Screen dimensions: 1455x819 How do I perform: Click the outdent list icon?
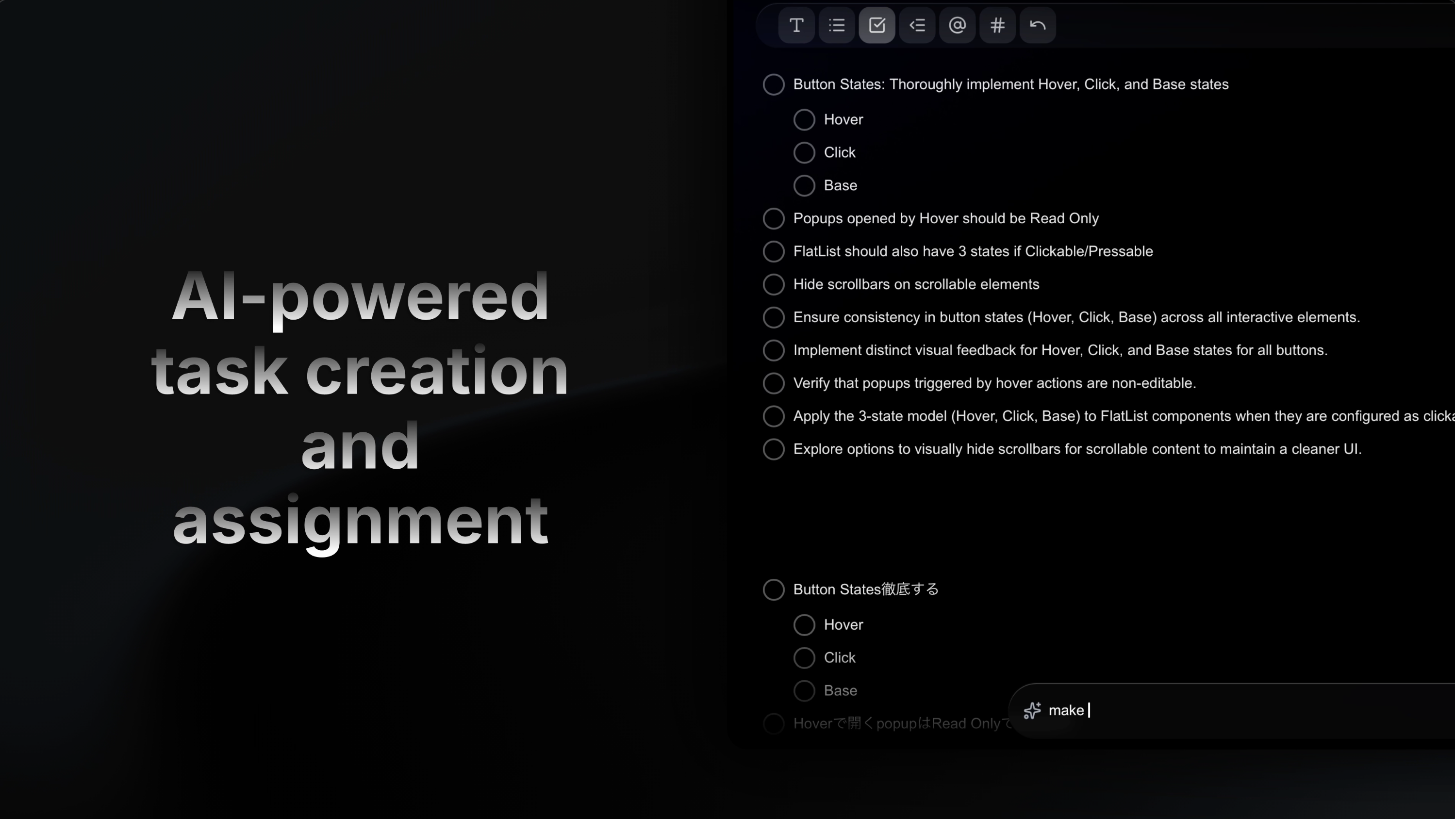[917, 25]
